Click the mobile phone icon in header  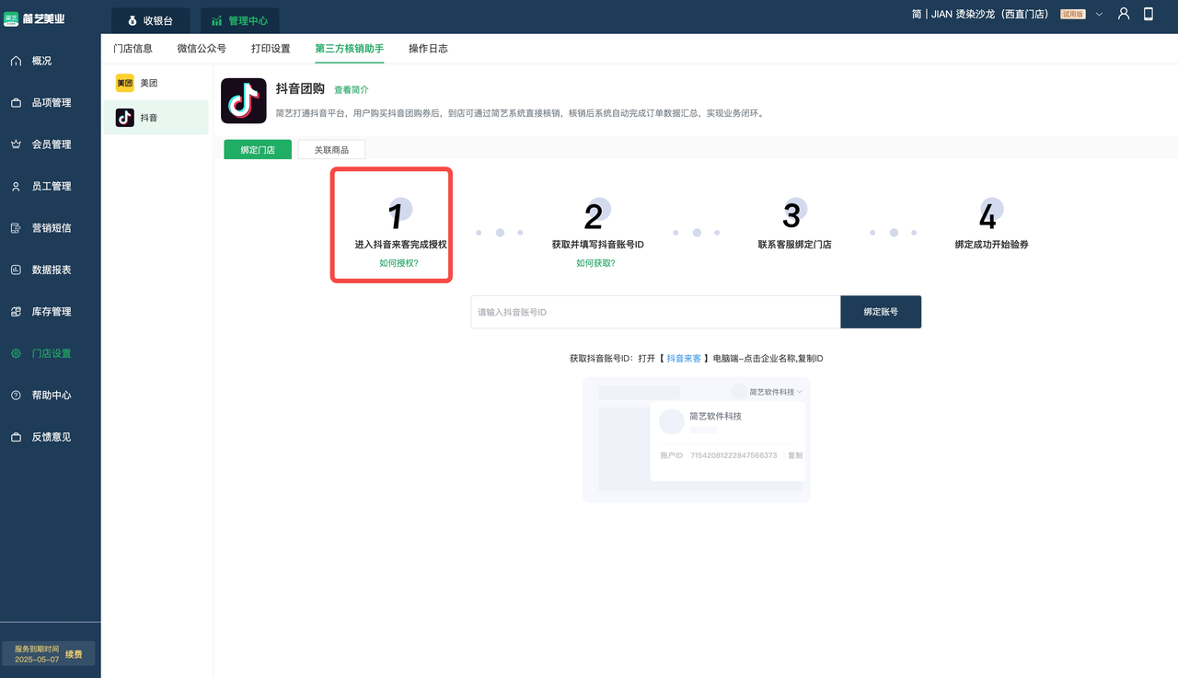(1149, 14)
